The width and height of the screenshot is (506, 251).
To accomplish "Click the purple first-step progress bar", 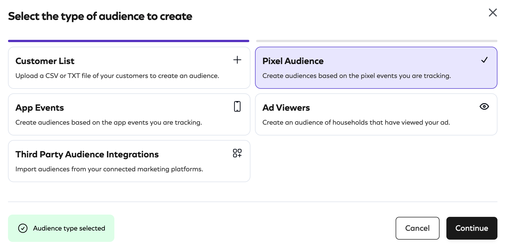I will 129,41.
